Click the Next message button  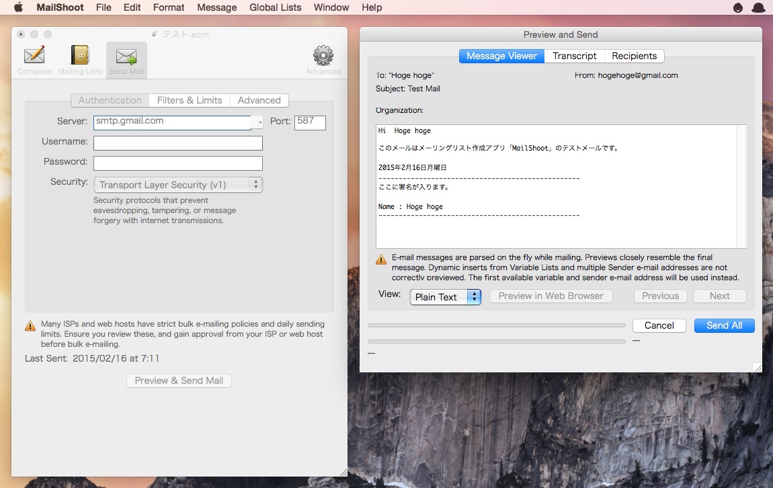coord(720,296)
